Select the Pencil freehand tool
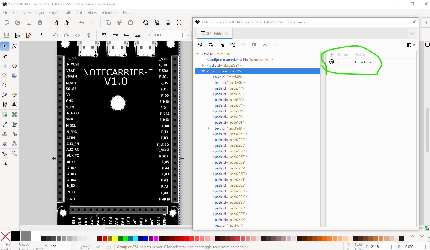Screen dimensions: 430x250 14,95
